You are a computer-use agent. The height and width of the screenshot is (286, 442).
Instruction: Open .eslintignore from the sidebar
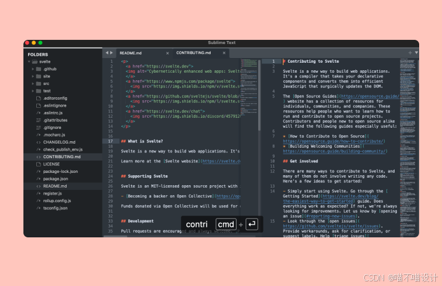(54, 105)
